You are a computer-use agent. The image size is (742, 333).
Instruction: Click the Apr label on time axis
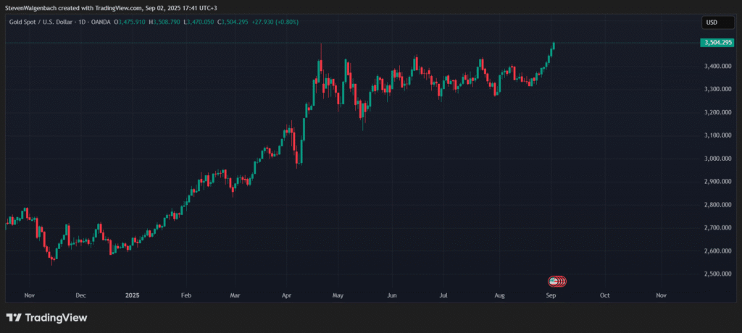coord(286,295)
